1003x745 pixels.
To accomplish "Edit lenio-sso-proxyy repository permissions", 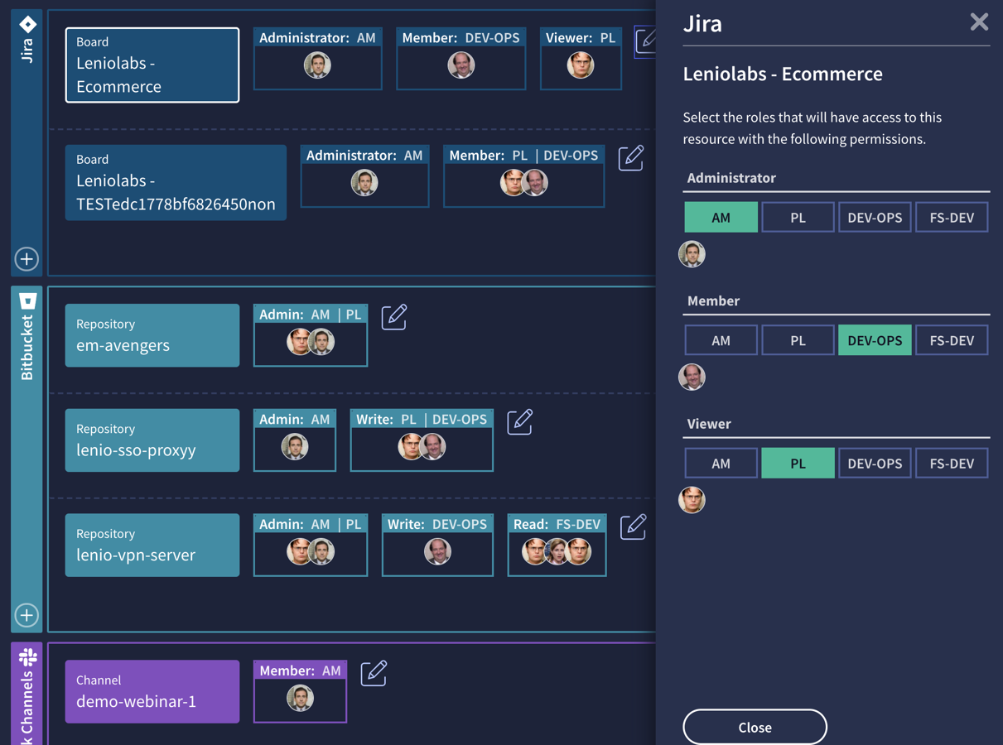I will (x=520, y=421).
